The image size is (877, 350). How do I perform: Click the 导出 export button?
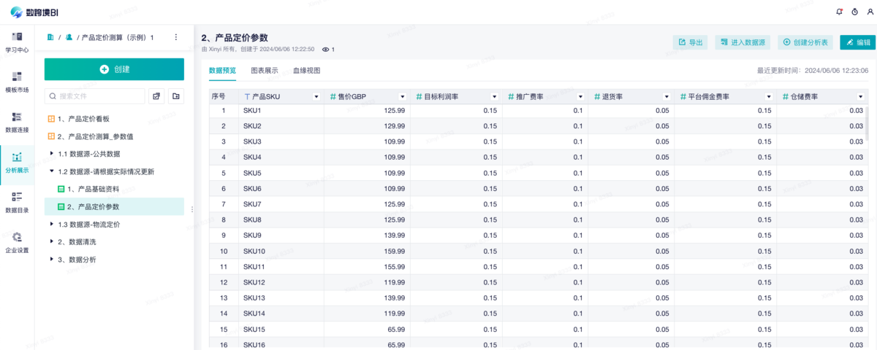point(690,42)
